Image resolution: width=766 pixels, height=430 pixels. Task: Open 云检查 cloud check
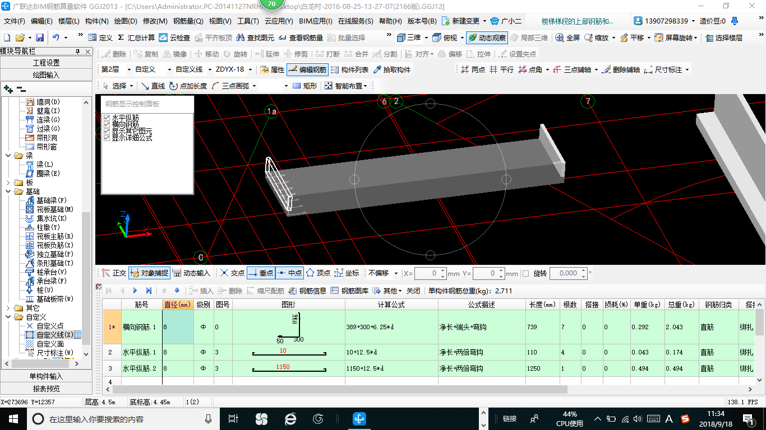[x=175, y=38]
